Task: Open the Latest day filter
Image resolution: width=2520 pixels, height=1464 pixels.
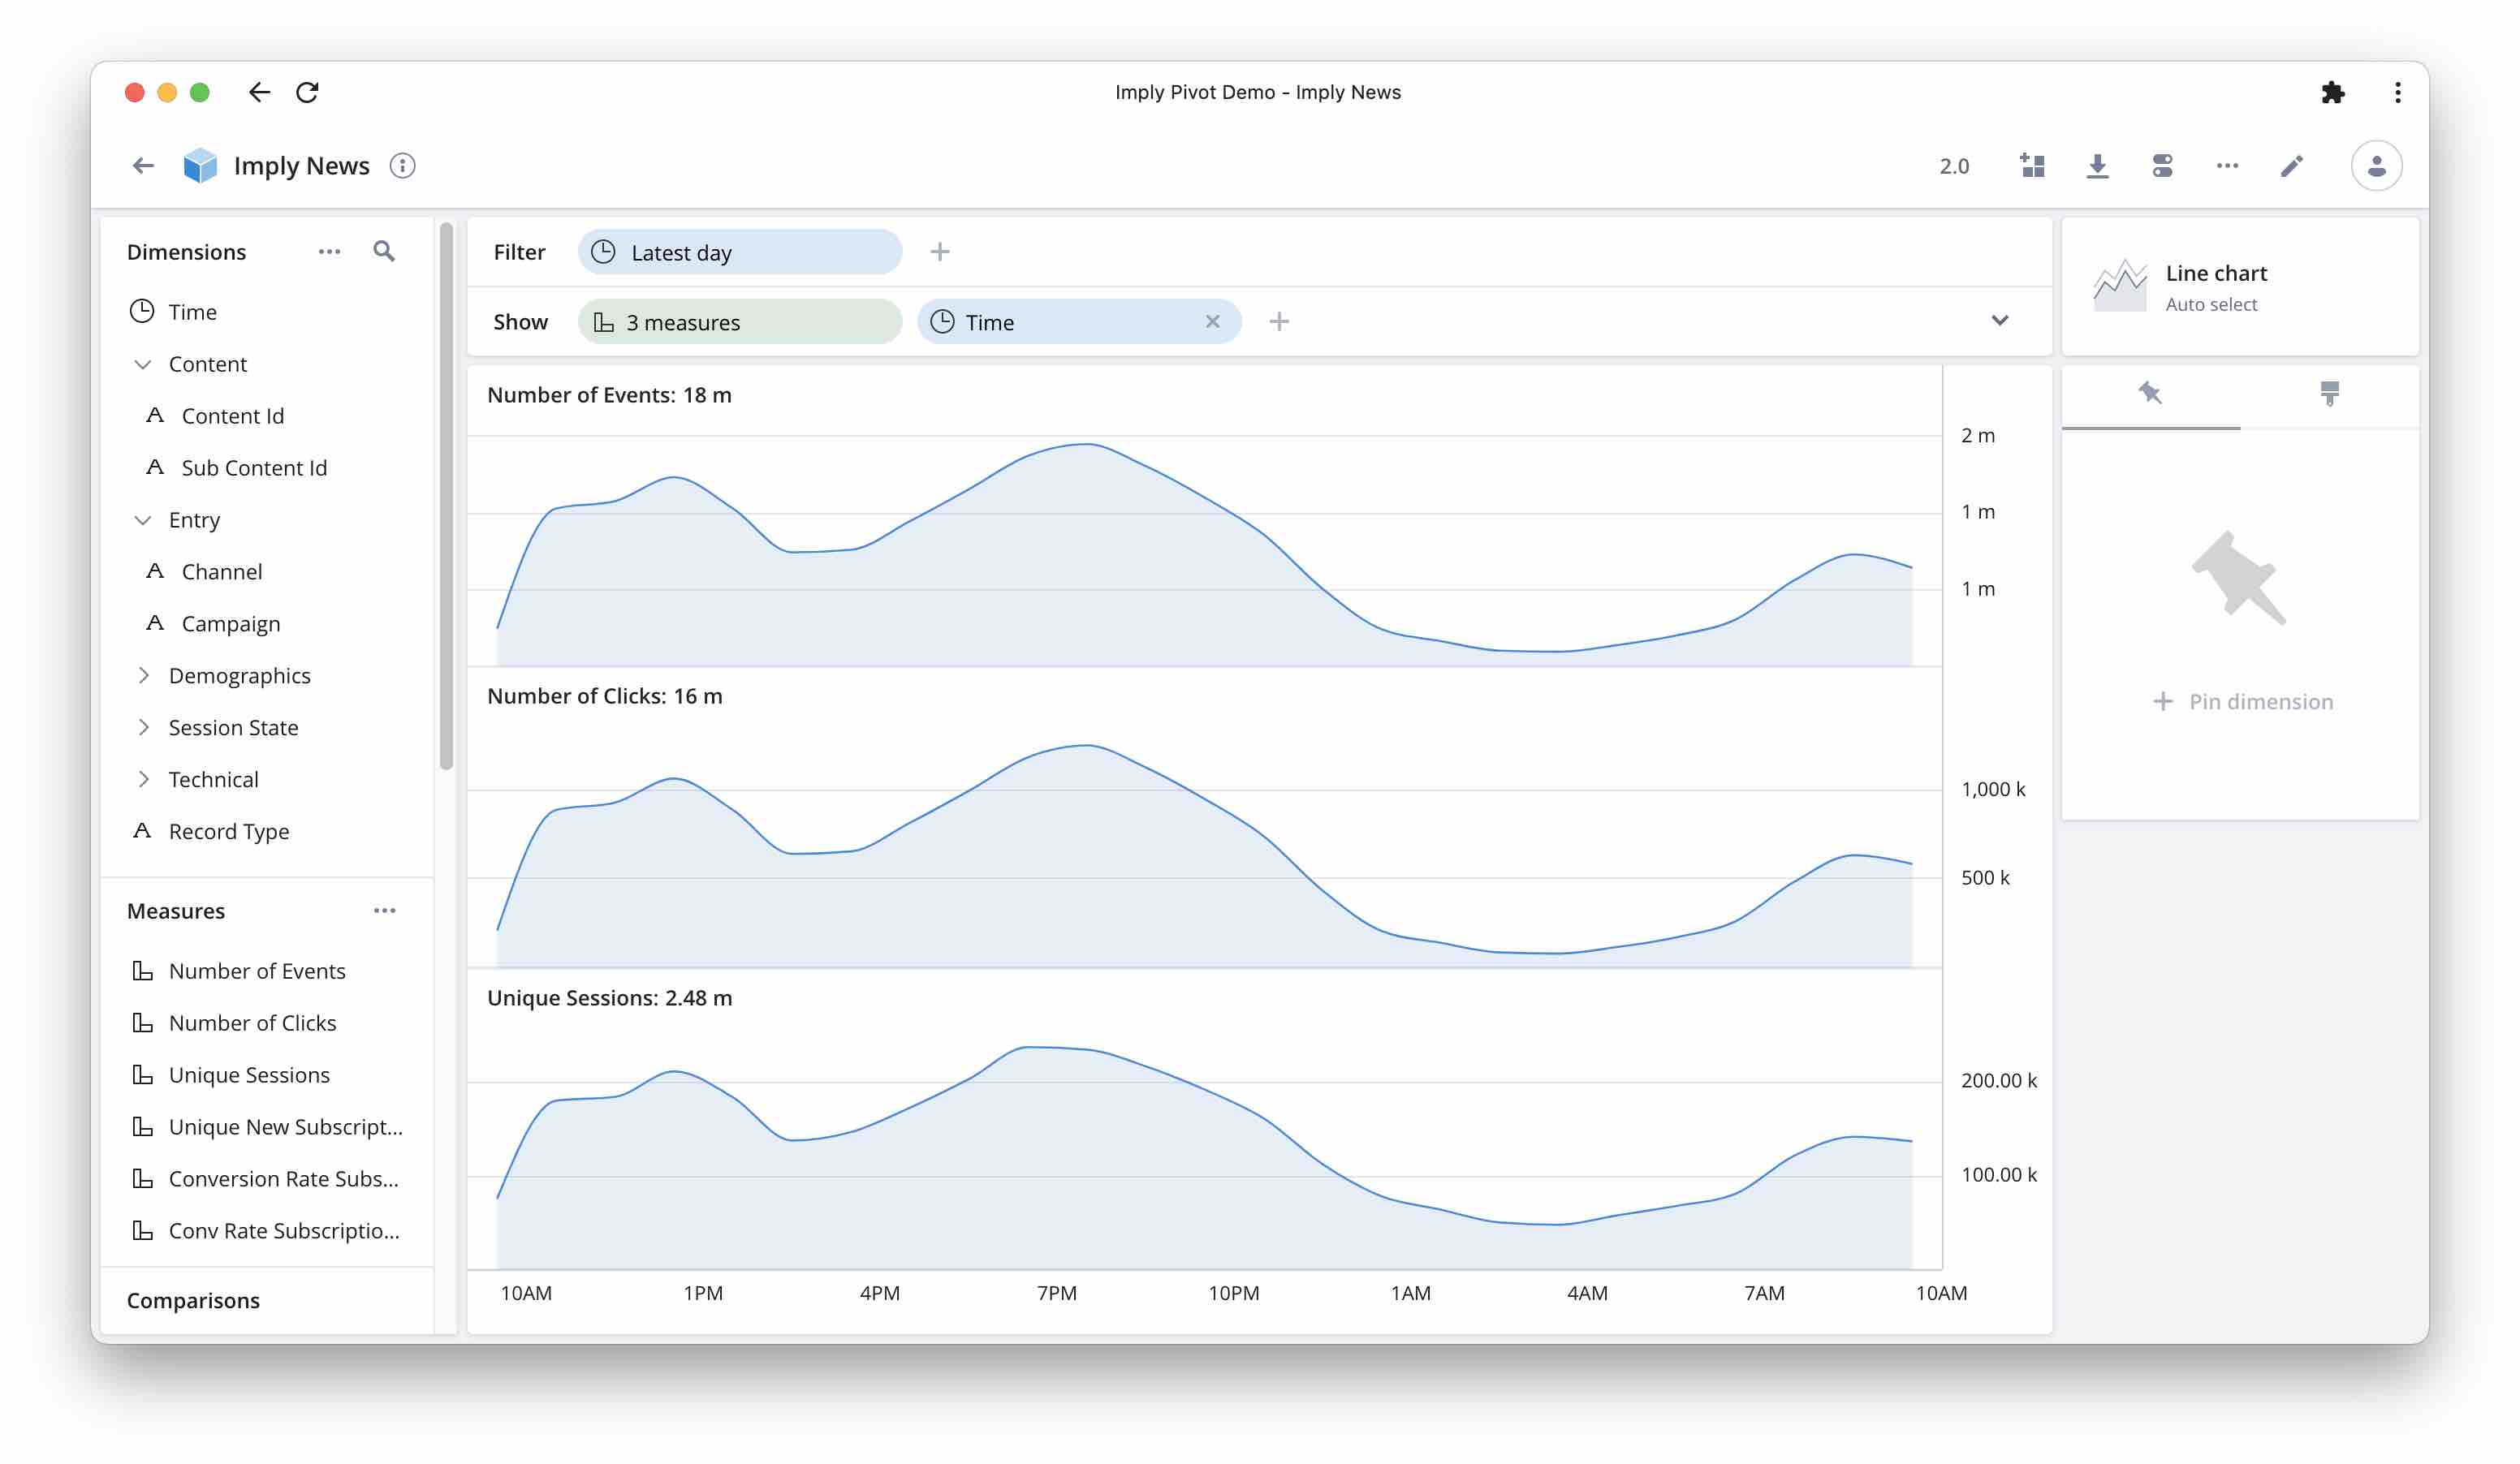Action: [739, 252]
